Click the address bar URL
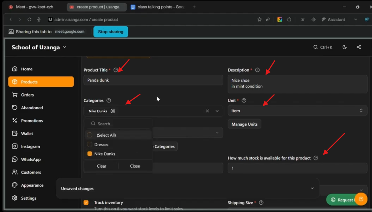This screenshot has width=372, height=212. [86, 19]
